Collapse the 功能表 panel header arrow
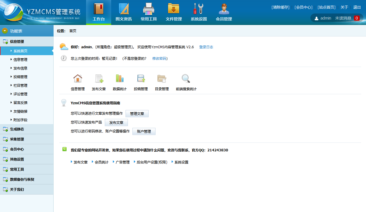The height and width of the screenshot is (212, 366). pos(5,31)
